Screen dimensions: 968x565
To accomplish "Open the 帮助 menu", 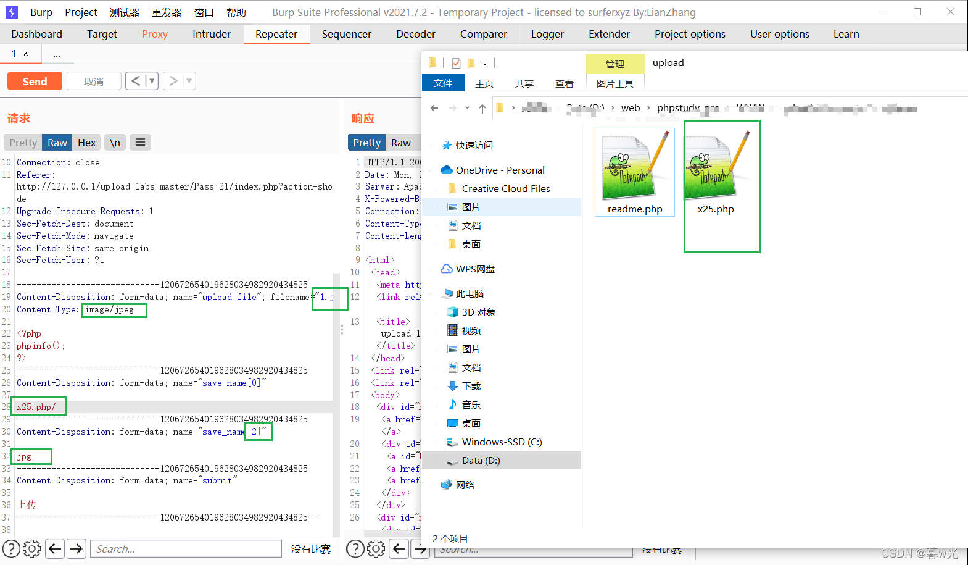I will (x=236, y=12).
